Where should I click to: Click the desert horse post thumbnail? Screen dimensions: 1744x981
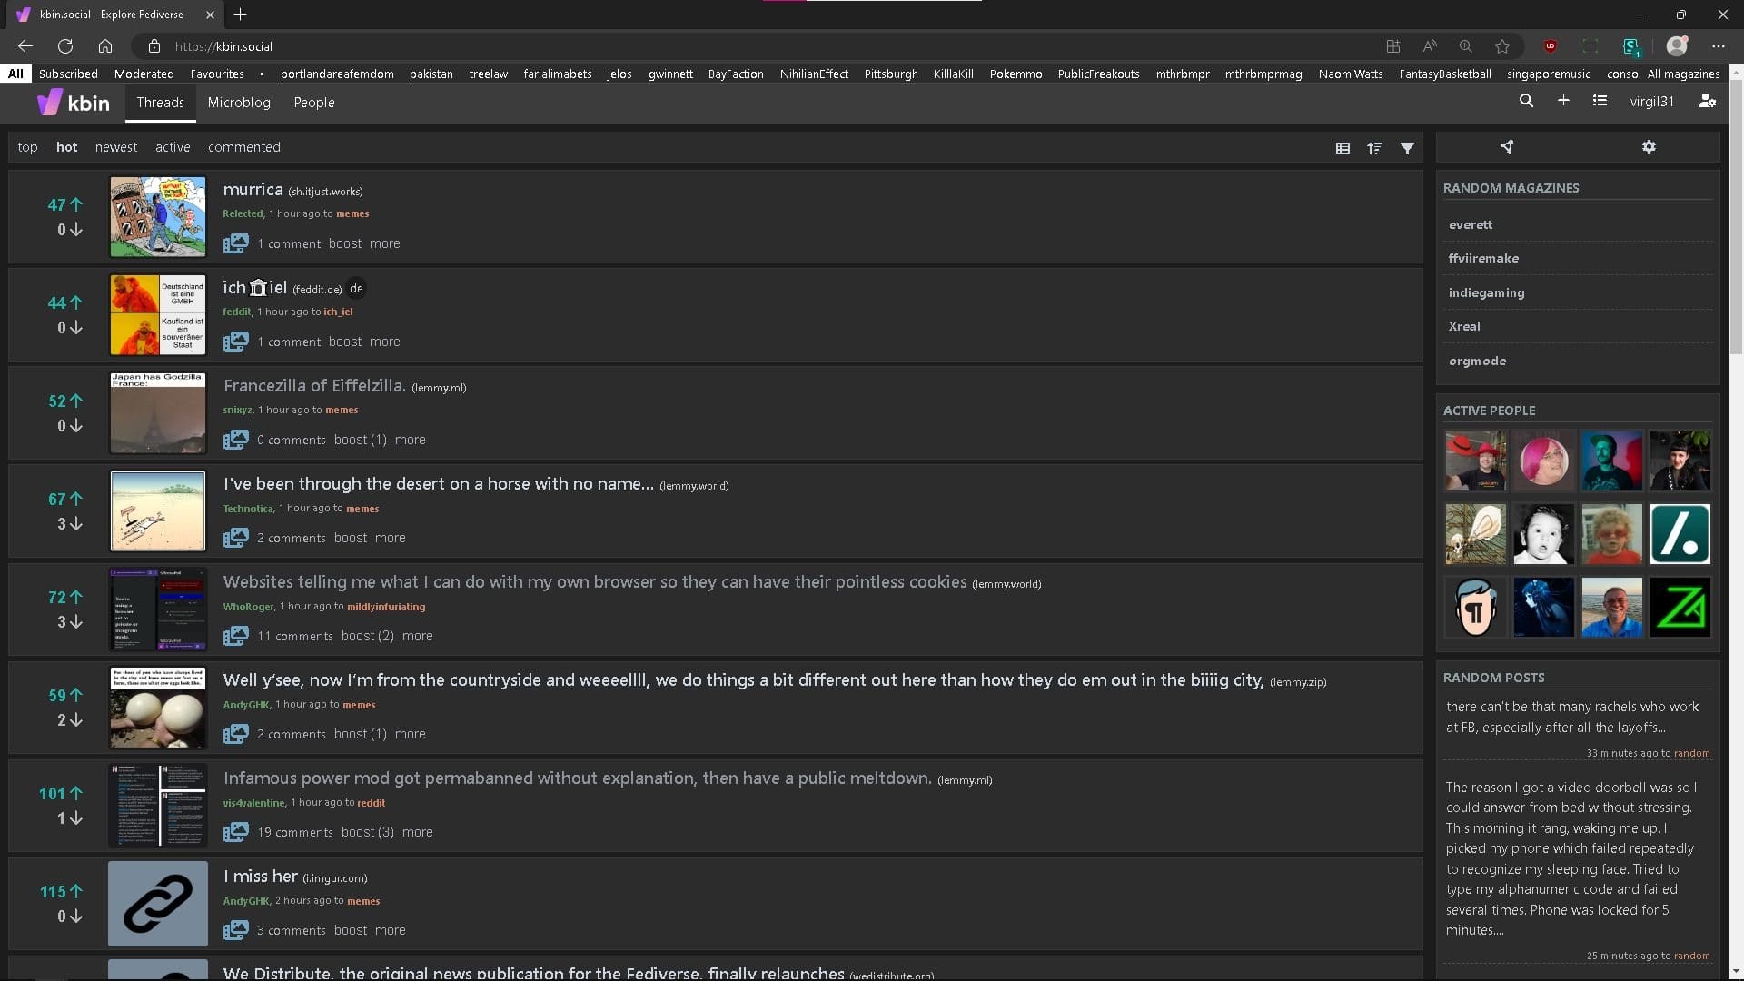pos(157,510)
